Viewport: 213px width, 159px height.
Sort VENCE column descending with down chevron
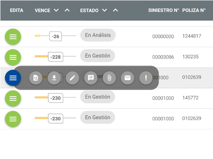pos(56,10)
